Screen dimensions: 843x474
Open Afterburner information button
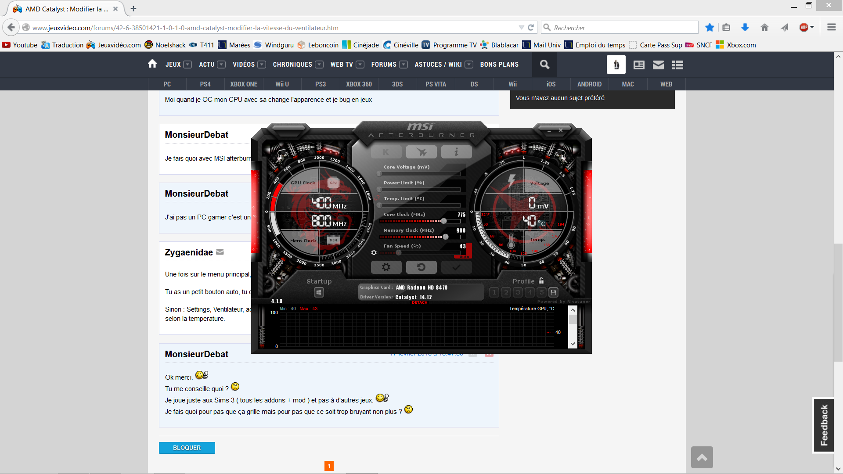[x=456, y=152]
